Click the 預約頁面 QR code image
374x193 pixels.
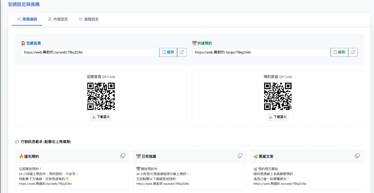(278, 96)
